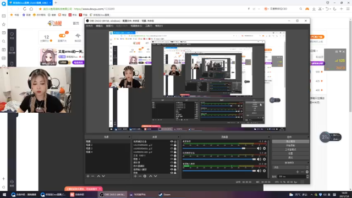The height and width of the screenshot is (198, 352).
Task: Hide the video capture device source
Action: pyautogui.click(x=172, y=141)
